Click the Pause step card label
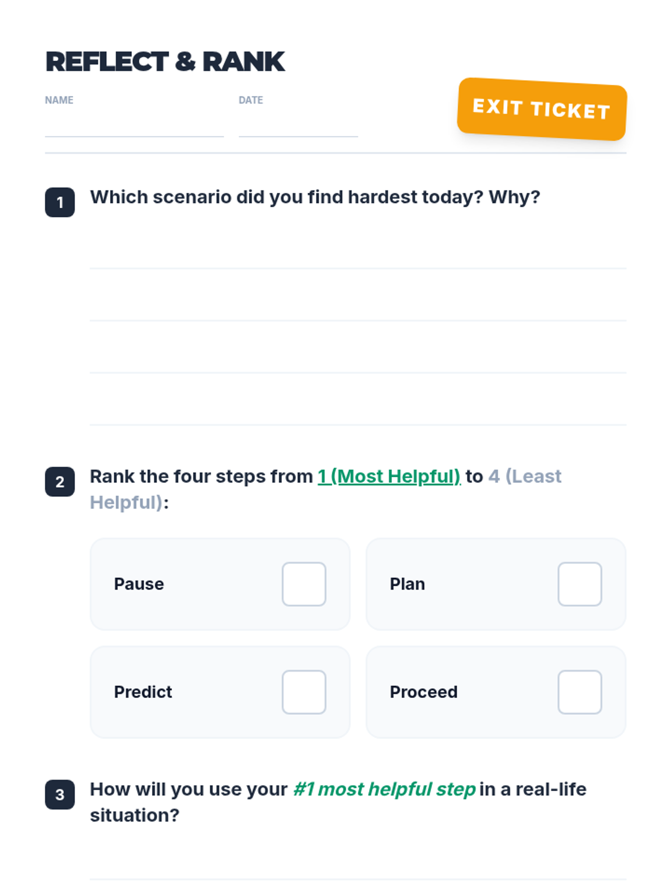Viewport: 671px width, 894px height. (x=139, y=584)
